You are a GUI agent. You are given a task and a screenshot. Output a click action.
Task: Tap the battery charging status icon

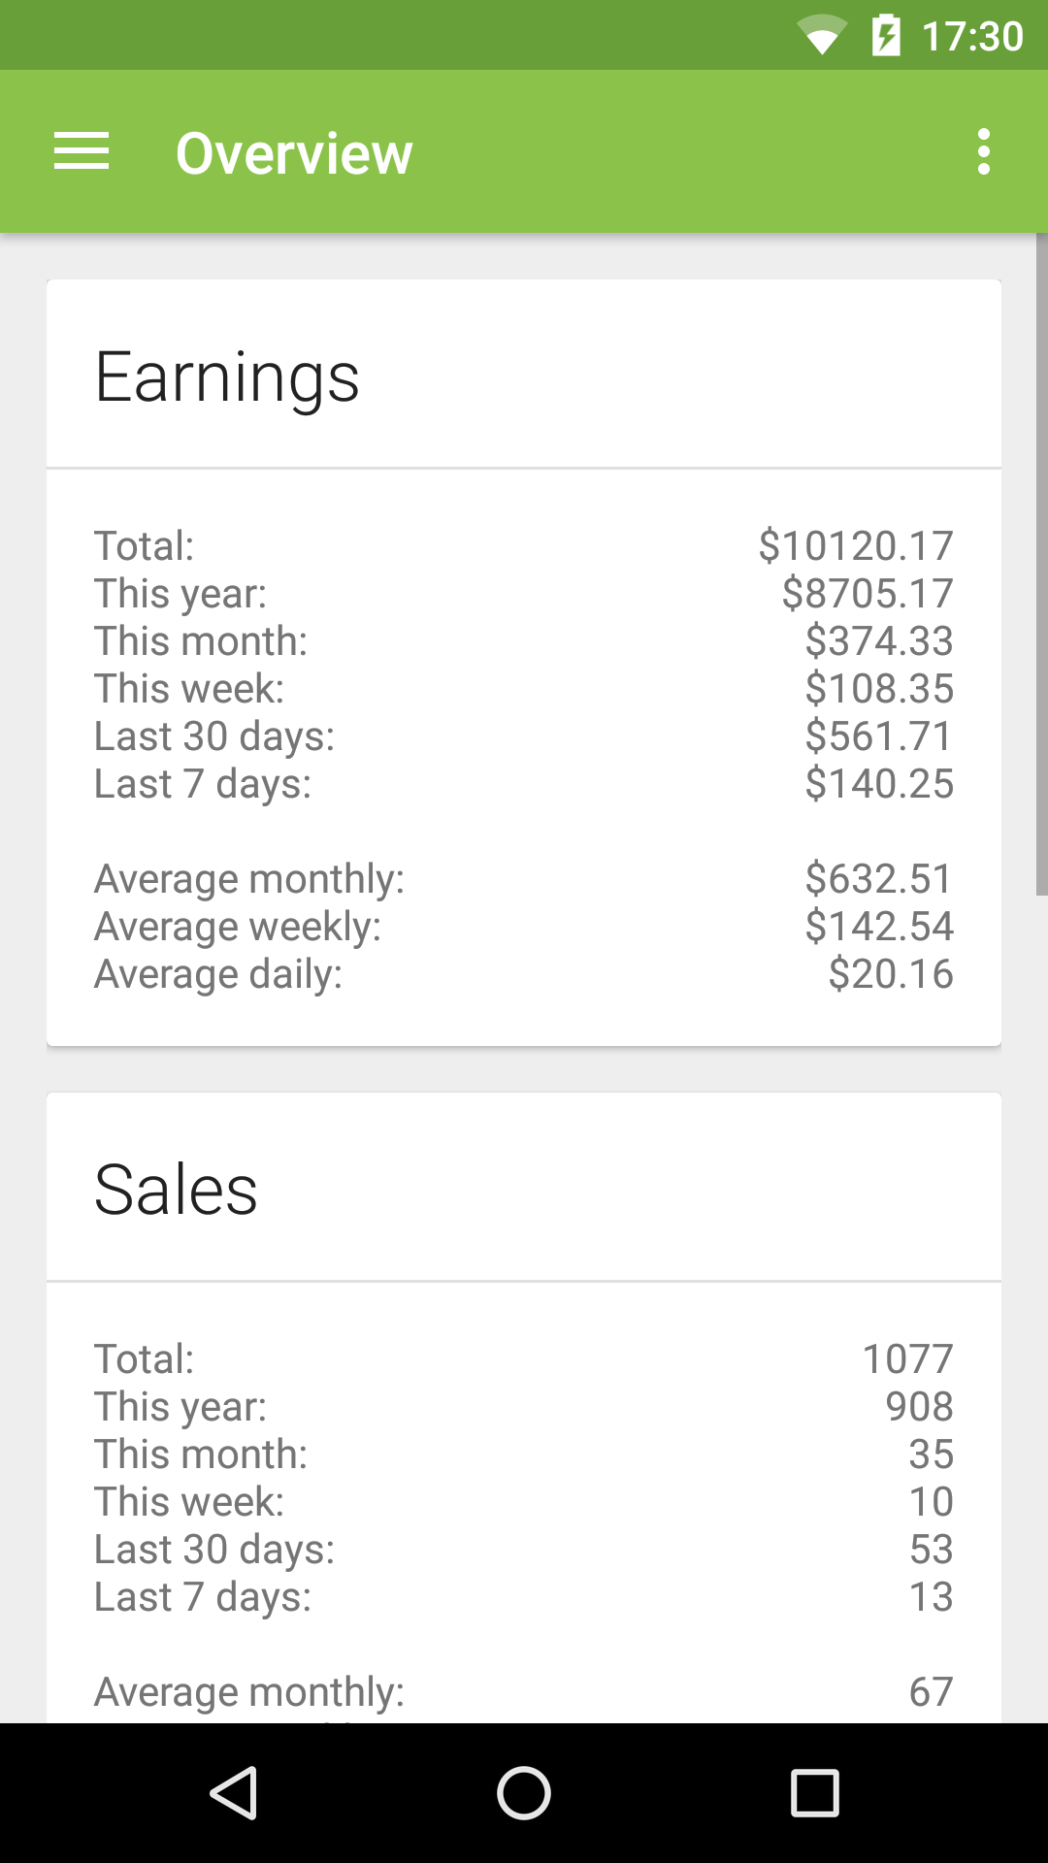(886, 36)
